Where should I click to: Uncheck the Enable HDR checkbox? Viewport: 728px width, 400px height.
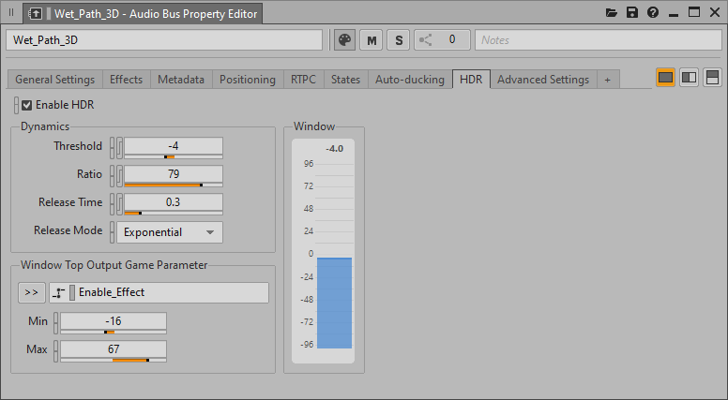click(27, 105)
